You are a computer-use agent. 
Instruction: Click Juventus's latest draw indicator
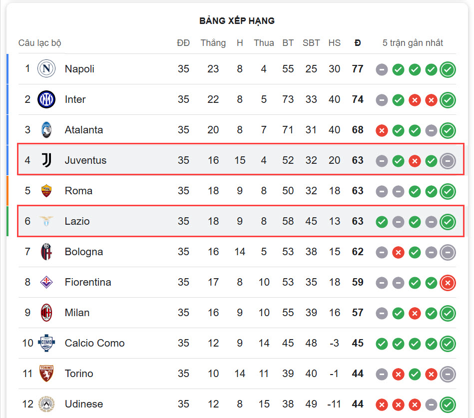[448, 161]
